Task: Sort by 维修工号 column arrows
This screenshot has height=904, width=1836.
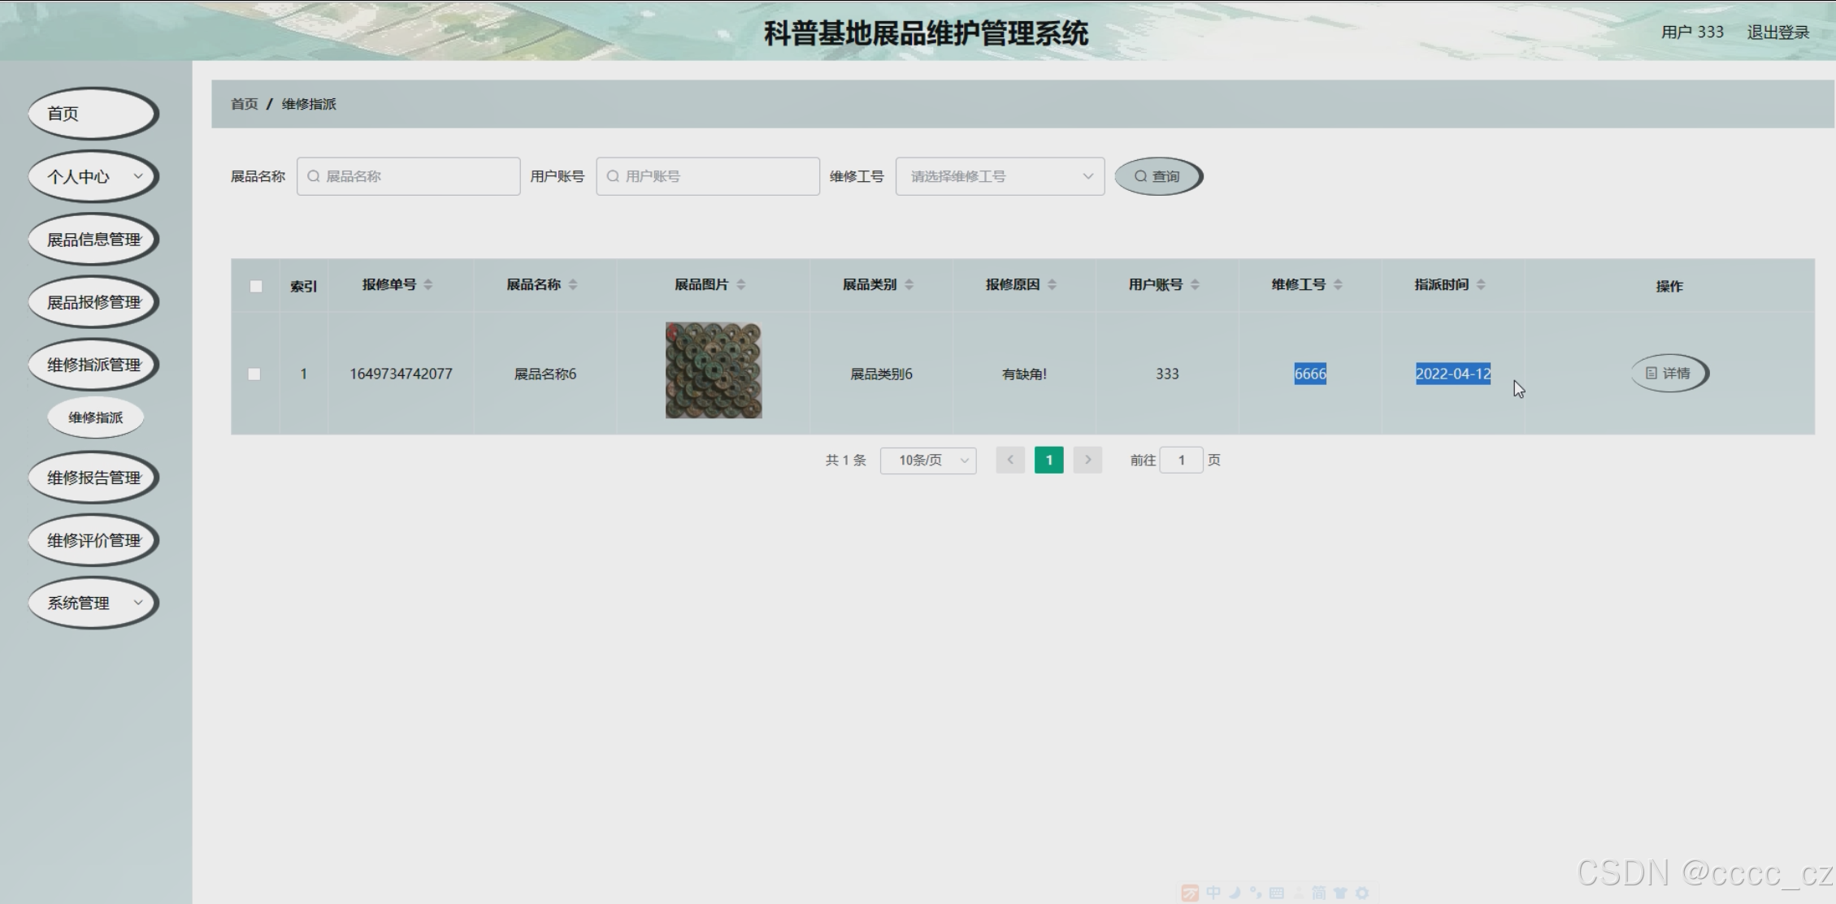Action: click(x=1338, y=284)
